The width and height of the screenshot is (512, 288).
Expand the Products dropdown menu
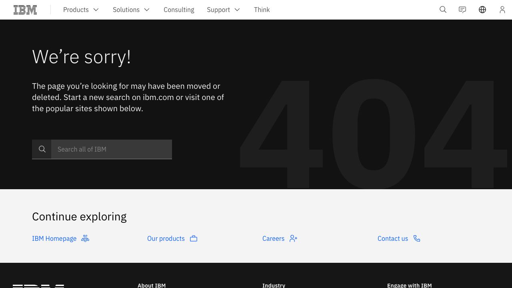[x=81, y=10]
